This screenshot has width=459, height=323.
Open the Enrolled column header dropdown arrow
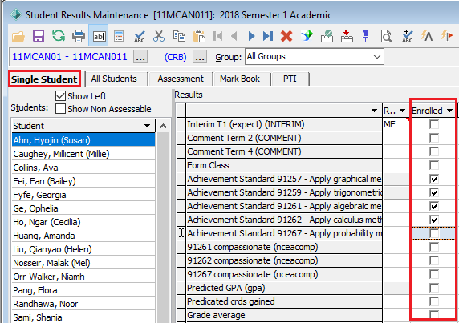[449, 111]
